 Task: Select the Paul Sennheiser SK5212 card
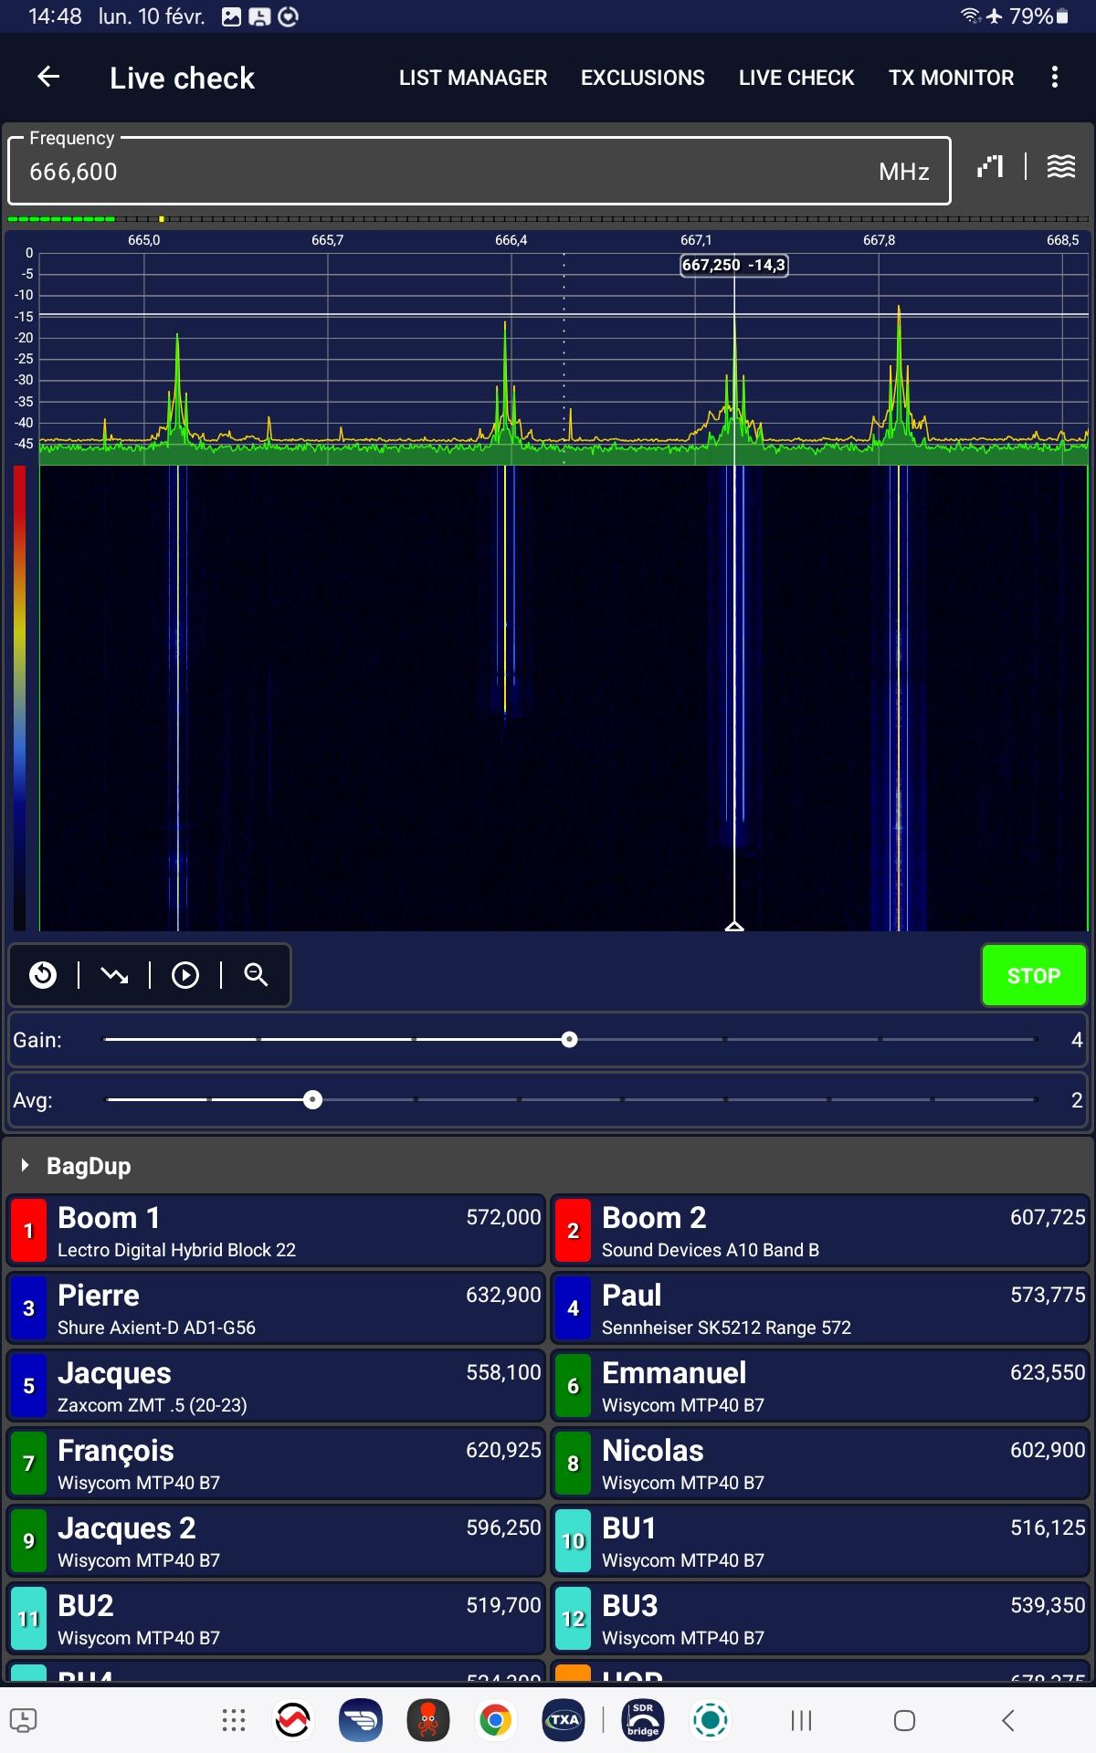pyautogui.click(x=819, y=1308)
